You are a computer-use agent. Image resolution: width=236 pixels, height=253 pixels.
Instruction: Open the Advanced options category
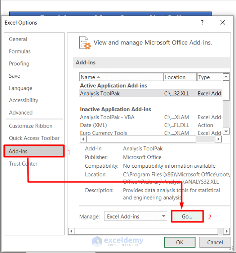pyautogui.click(x=21, y=113)
